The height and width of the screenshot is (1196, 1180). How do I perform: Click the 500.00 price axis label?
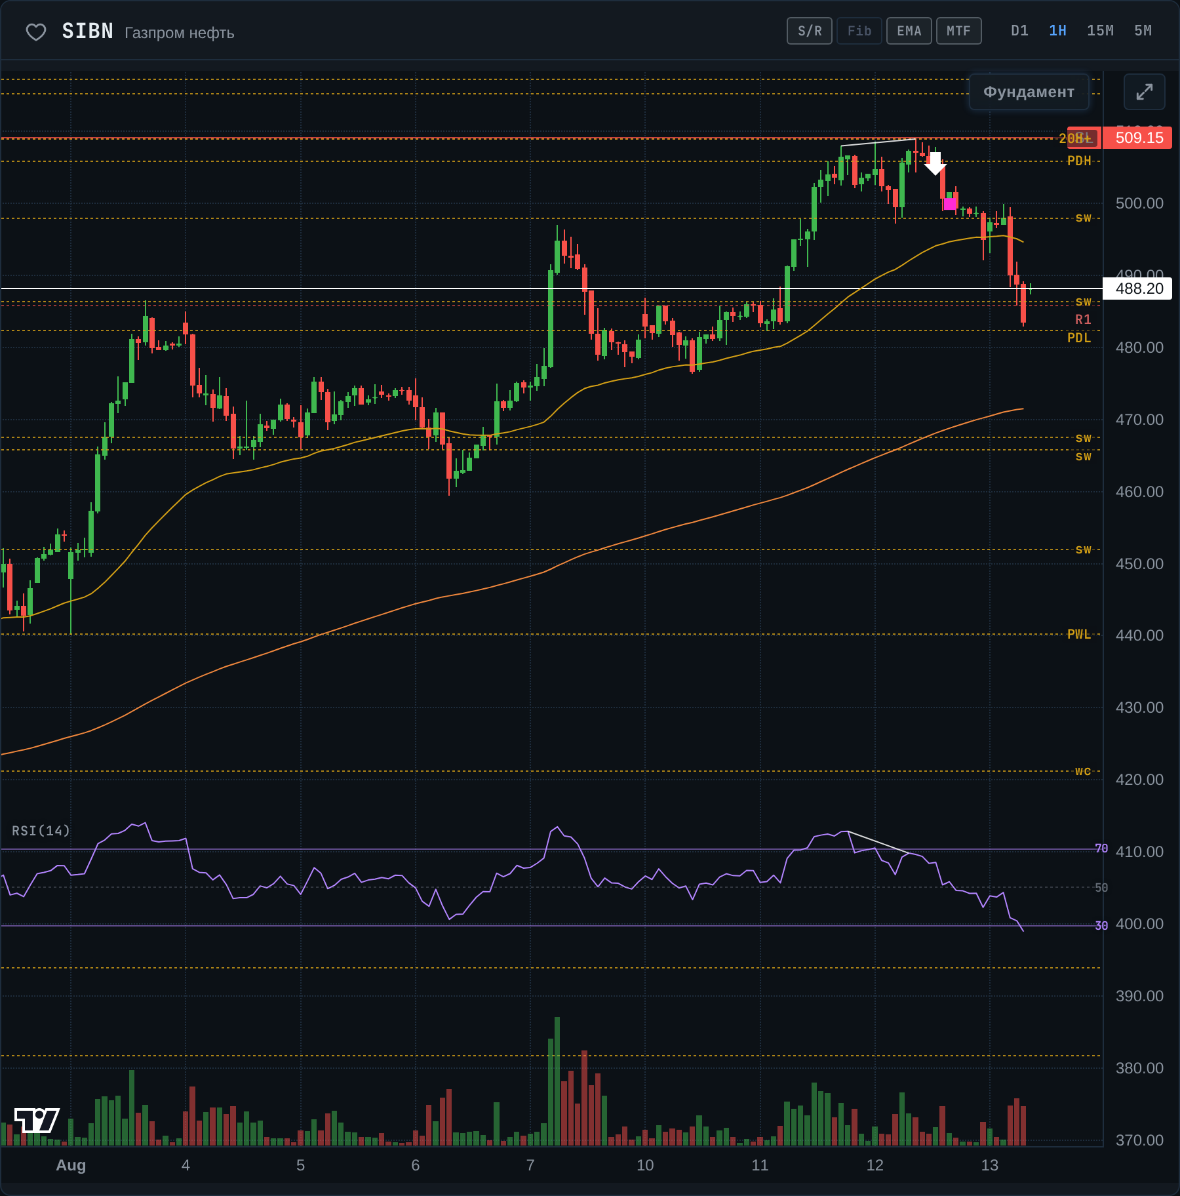(1139, 203)
